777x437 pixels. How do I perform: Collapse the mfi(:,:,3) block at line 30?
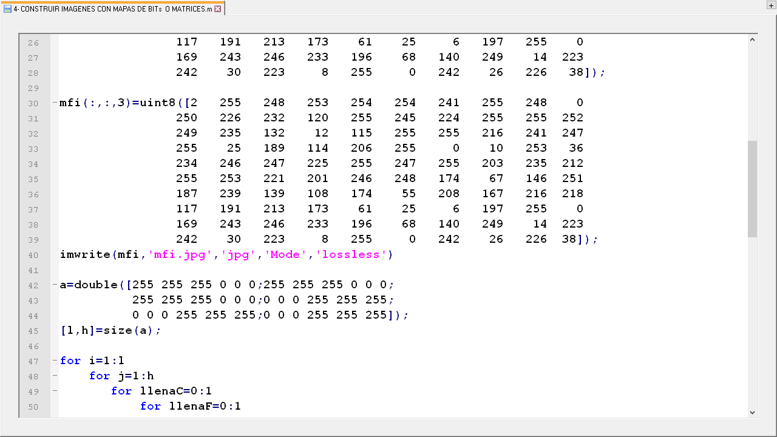tap(55, 103)
